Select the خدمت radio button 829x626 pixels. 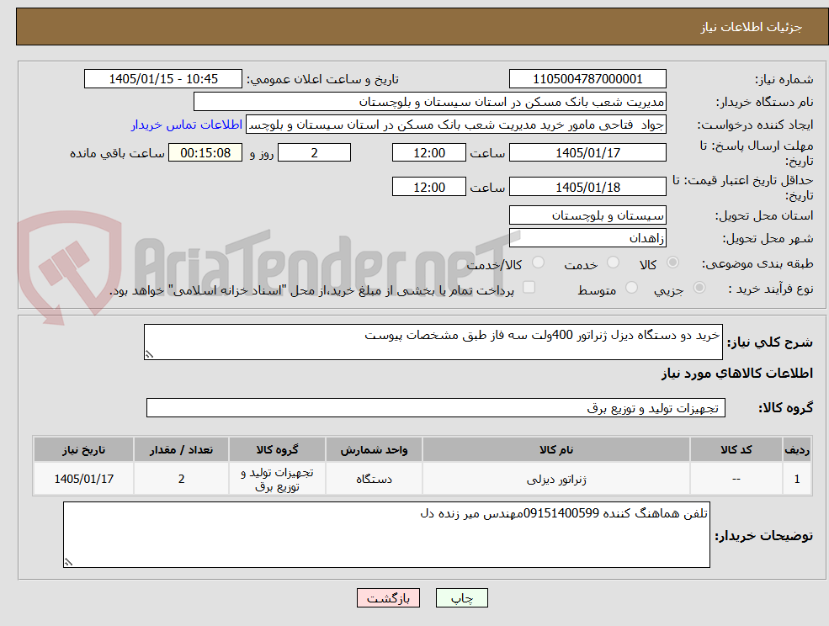click(613, 263)
